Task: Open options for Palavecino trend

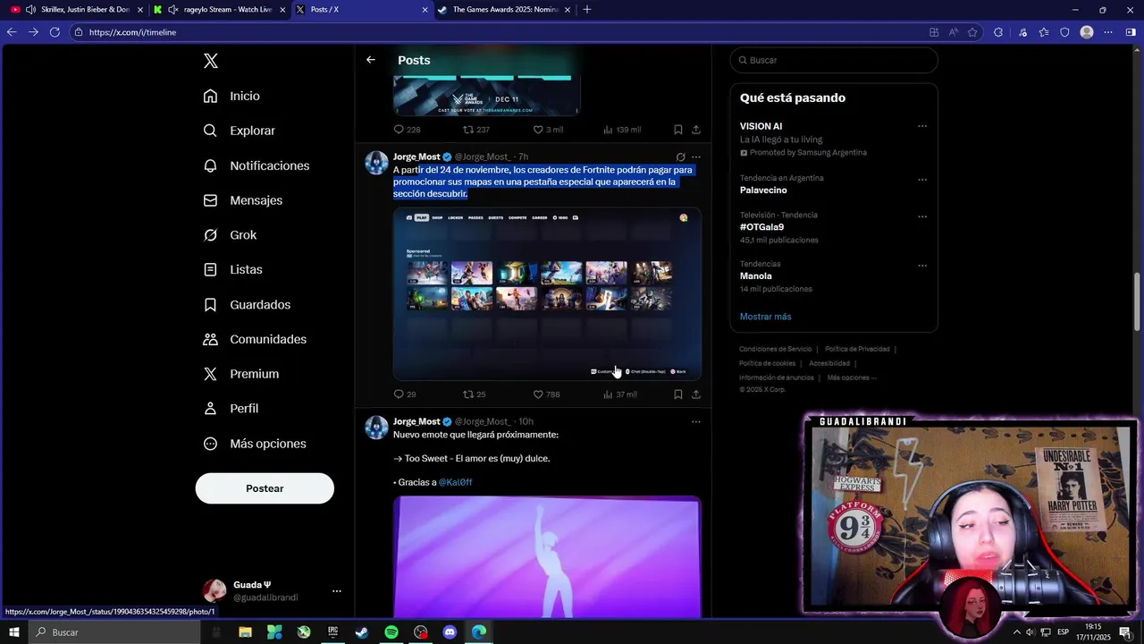Action: pos(922,180)
